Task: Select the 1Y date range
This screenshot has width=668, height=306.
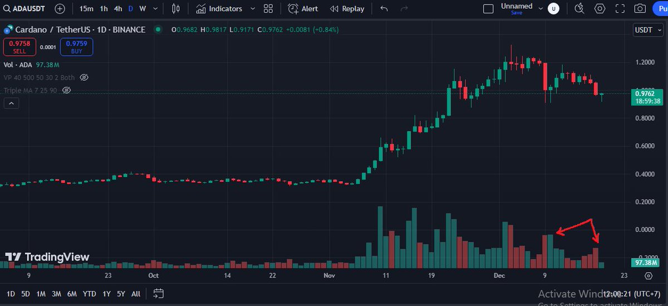Action: pos(106,294)
